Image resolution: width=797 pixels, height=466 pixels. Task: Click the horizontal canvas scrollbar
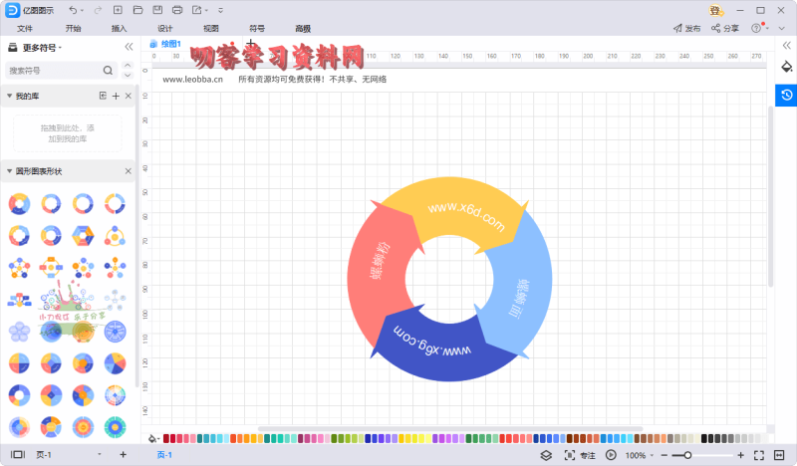(450, 429)
